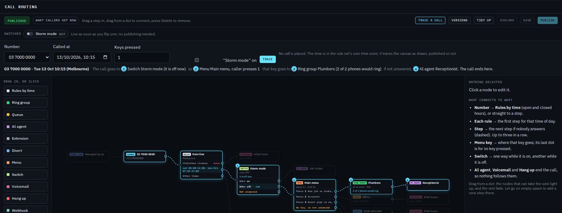
Task: Add a Rules by time step from palette
Action: tap(26, 91)
